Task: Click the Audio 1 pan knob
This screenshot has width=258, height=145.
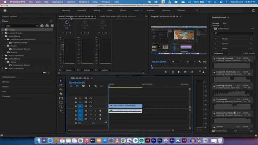Action: click(x=67, y=22)
